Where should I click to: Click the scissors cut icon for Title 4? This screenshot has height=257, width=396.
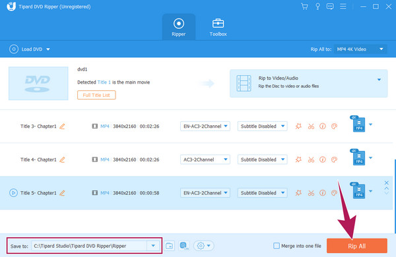(311, 159)
